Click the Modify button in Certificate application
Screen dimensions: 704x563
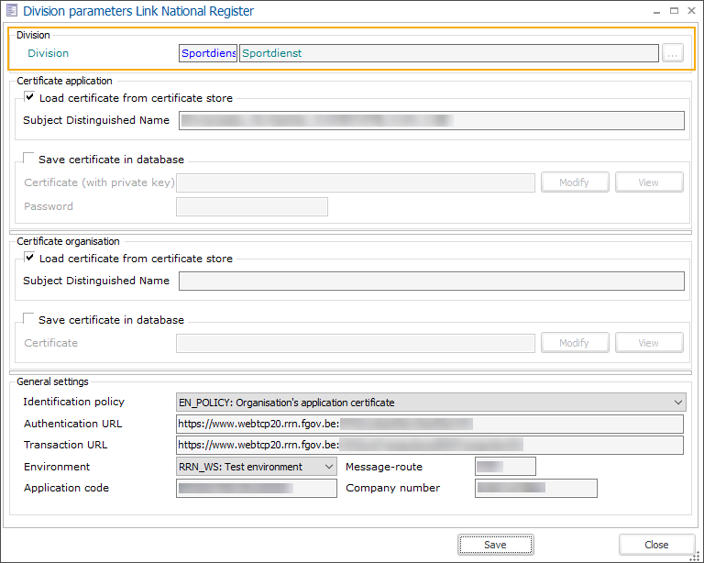point(575,182)
